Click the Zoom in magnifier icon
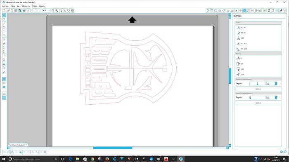The height and width of the screenshot is (162, 289). [x=57, y=10]
